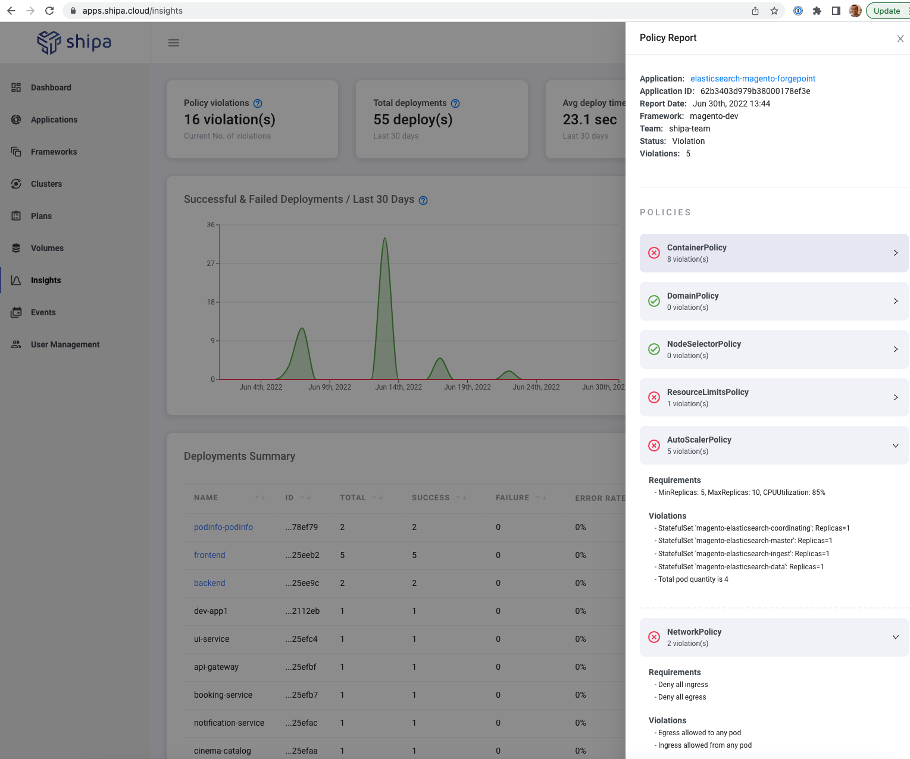Open Dashboard from the sidebar
This screenshot has width=910, height=759.
(x=51, y=87)
